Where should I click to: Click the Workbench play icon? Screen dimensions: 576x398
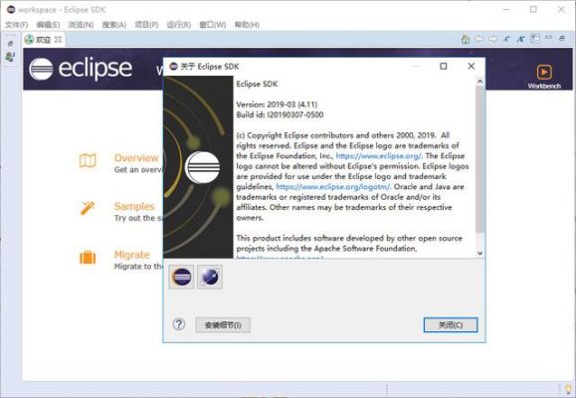click(544, 72)
